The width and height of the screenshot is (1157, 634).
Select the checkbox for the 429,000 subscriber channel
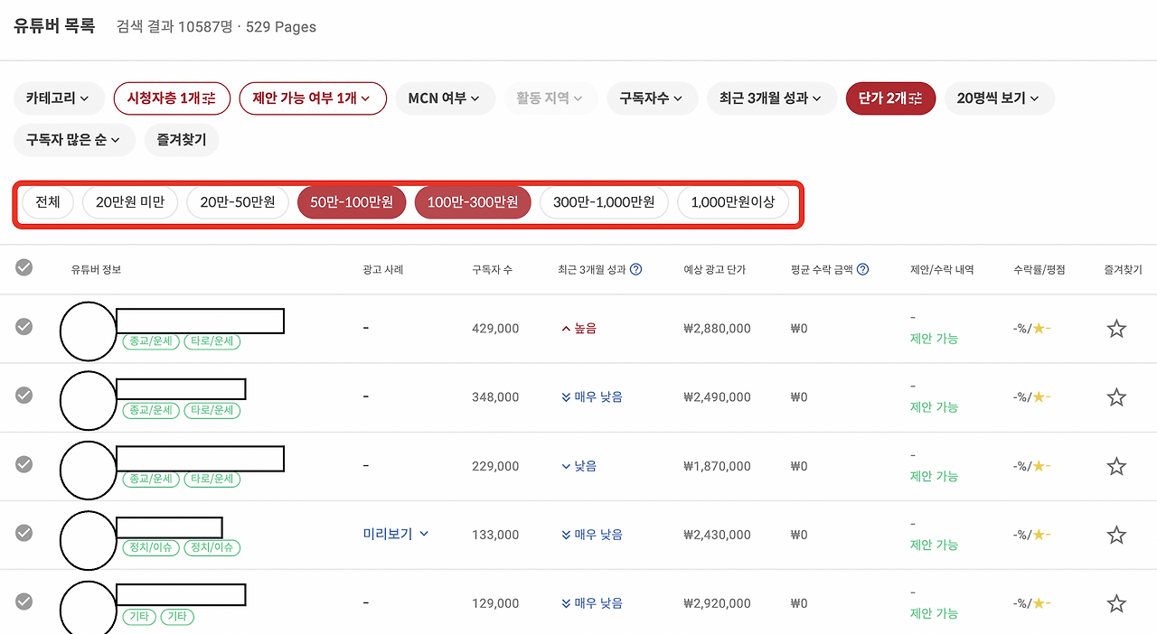(x=24, y=328)
